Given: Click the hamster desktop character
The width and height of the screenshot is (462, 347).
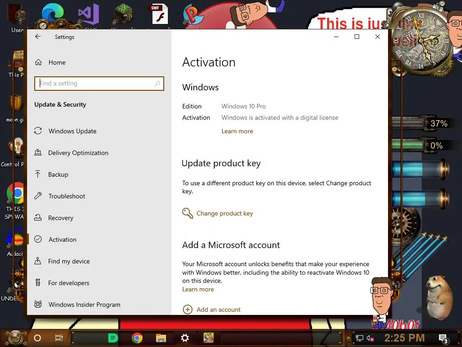Looking at the screenshot, I should 440,297.
